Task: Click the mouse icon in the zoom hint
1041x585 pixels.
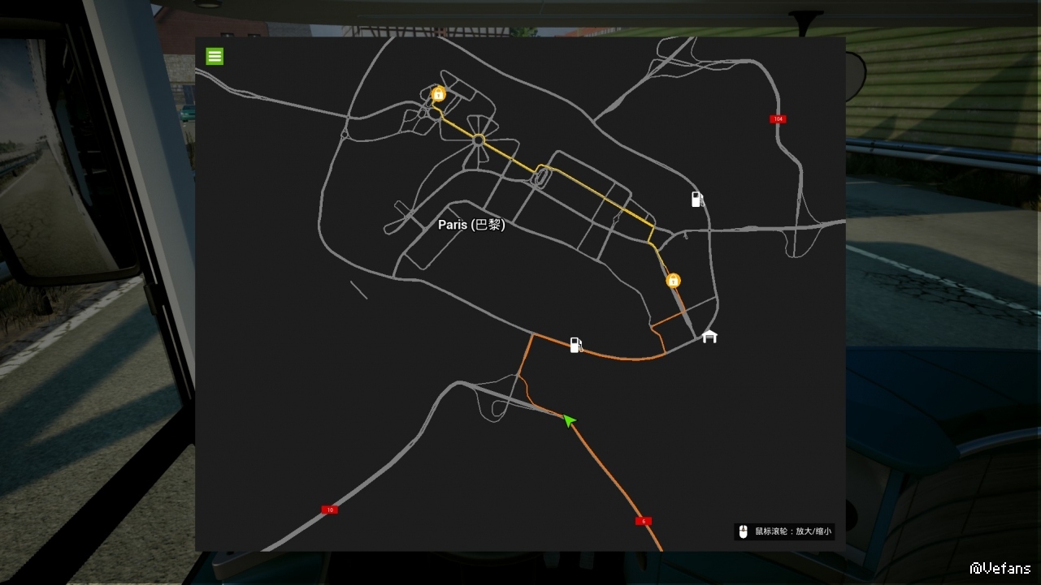Action: tap(743, 531)
